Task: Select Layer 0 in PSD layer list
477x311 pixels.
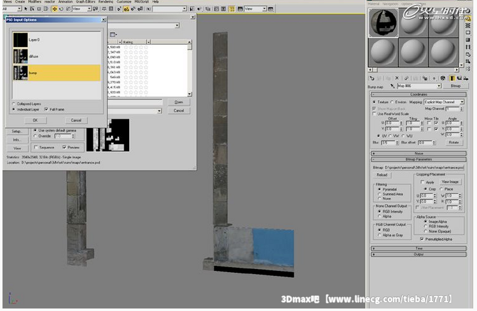Action: click(57, 40)
